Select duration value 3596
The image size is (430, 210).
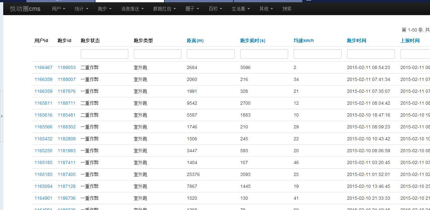(245, 67)
